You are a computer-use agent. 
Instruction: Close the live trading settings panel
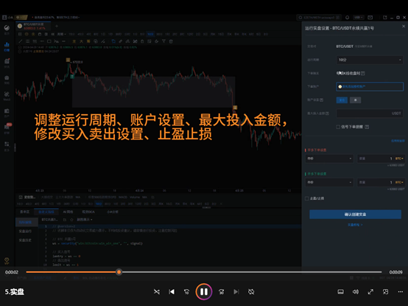point(404,27)
